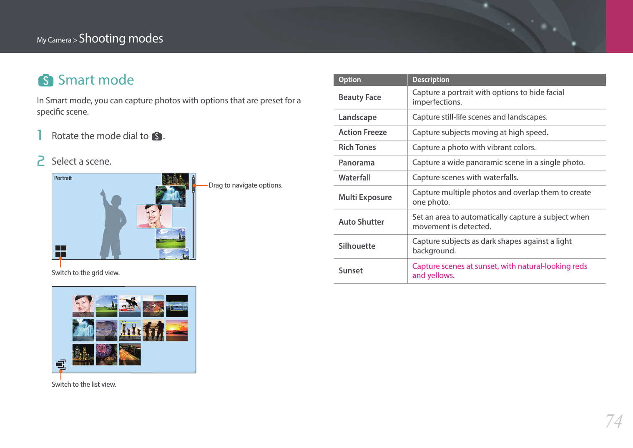The image size is (633, 448).
Task: Select the night city thumbnail at the top of the list
Action: (175, 179)
